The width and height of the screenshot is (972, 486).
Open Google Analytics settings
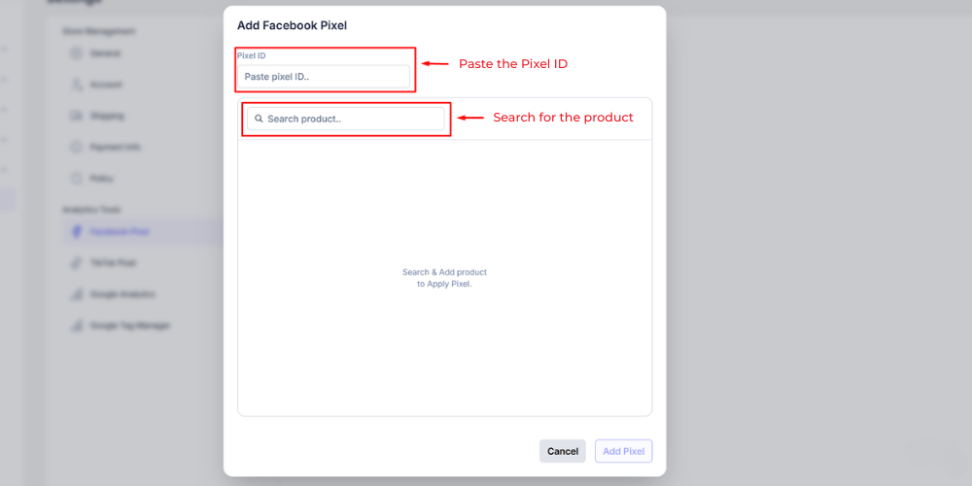(x=122, y=294)
